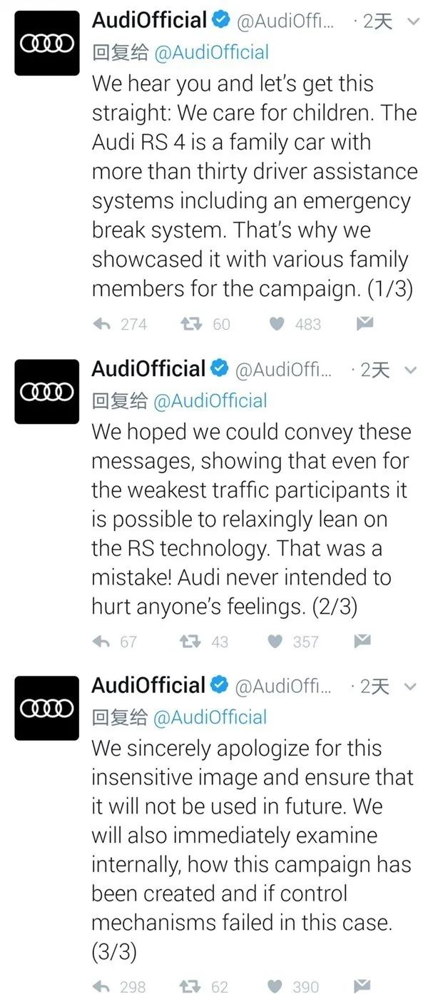Image resolution: width=428 pixels, height=1007 pixels.
Task: Tap AudiOfficial display name on second tweet
Action: tap(148, 369)
